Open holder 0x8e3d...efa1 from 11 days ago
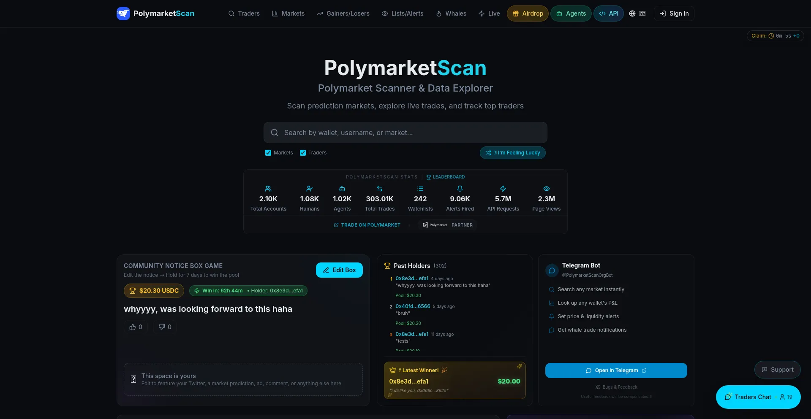Image resolution: width=811 pixels, height=419 pixels. (x=412, y=334)
